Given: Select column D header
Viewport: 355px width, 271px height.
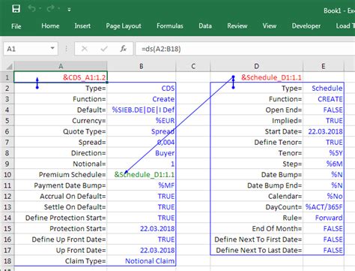Looking at the screenshot, I should coord(257,66).
